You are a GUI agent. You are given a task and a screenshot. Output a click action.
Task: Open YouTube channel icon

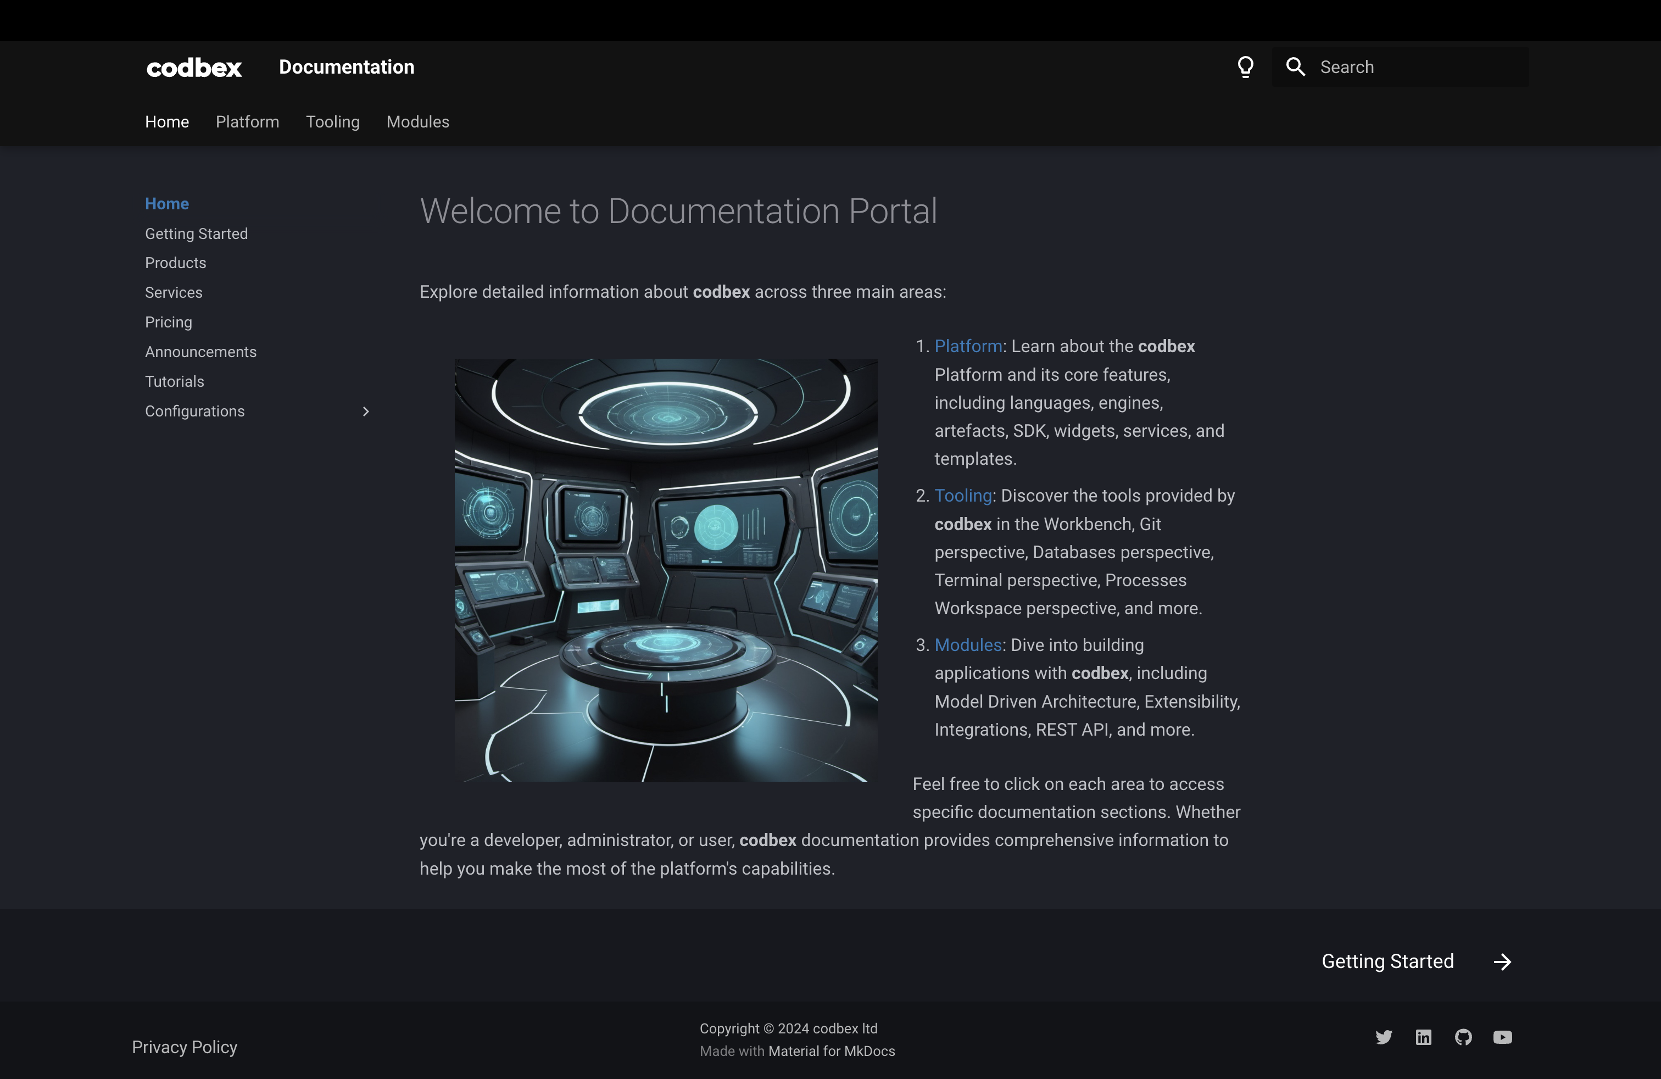point(1502,1037)
